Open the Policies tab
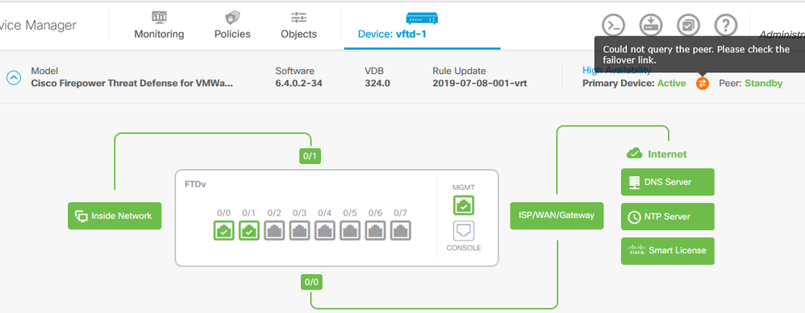The height and width of the screenshot is (313, 805). point(232,26)
